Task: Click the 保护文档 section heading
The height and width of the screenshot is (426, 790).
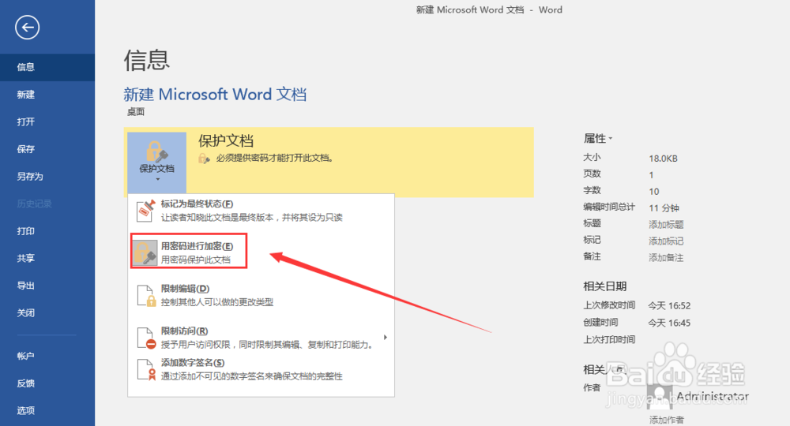Action: tap(226, 141)
